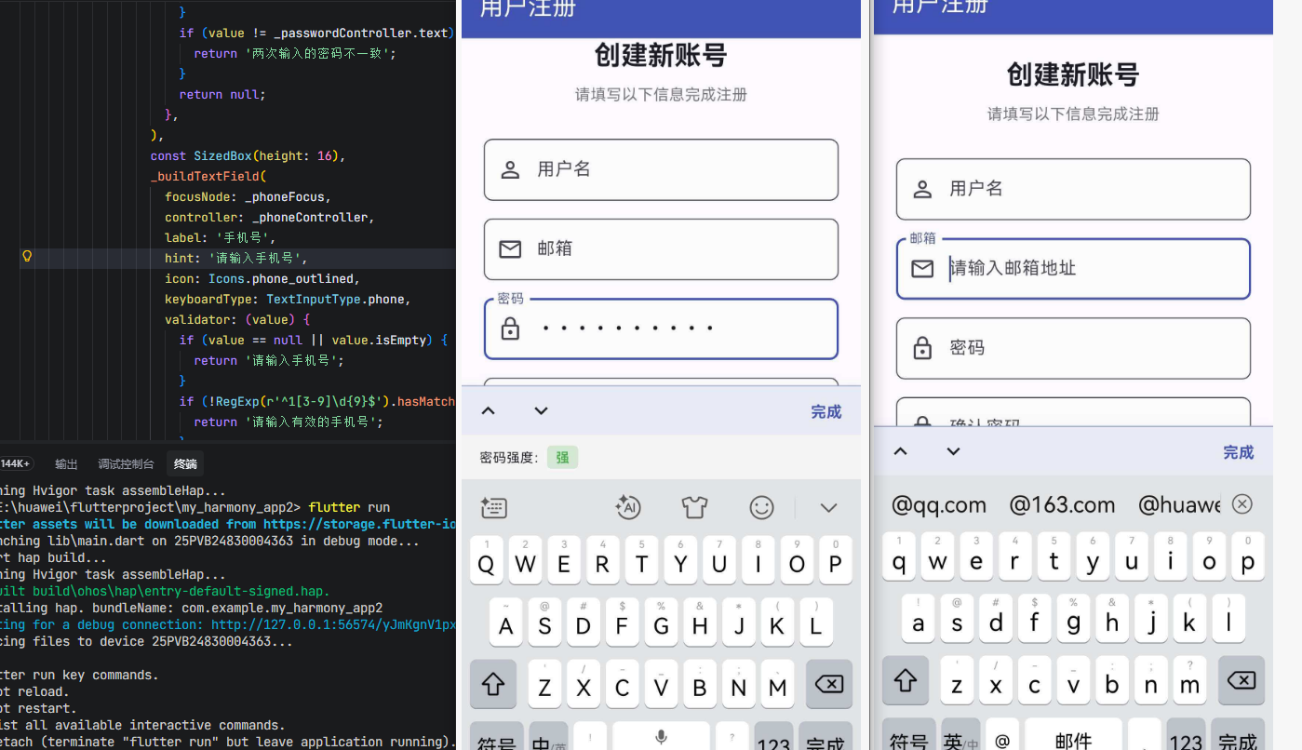1302x750 pixels.
Task: Tap the backspace key on the keyboard
Action: point(828,684)
